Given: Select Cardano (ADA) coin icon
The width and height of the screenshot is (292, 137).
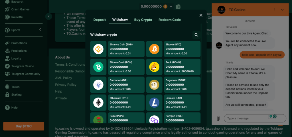Looking at the screenshot, I should tap(98, 85).
